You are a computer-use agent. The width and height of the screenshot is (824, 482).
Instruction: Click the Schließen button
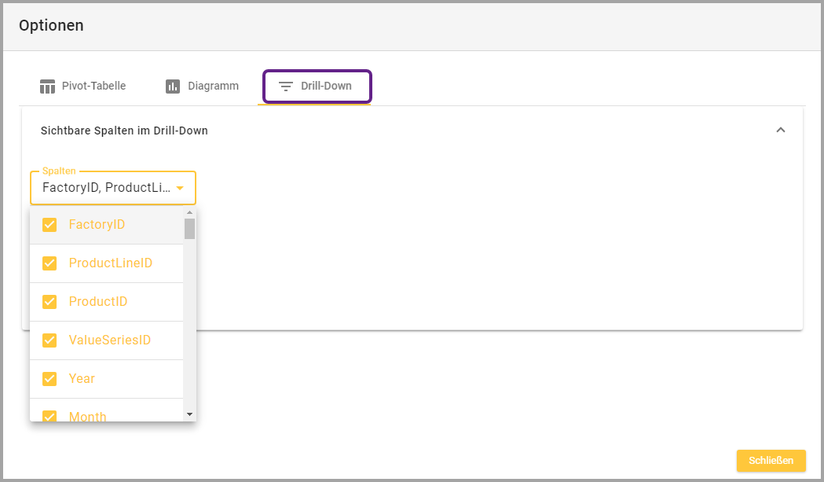771,461
